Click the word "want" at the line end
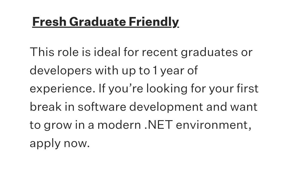This screenshot has width=291, height=177. pyautogui.click(x=244, y=107)
